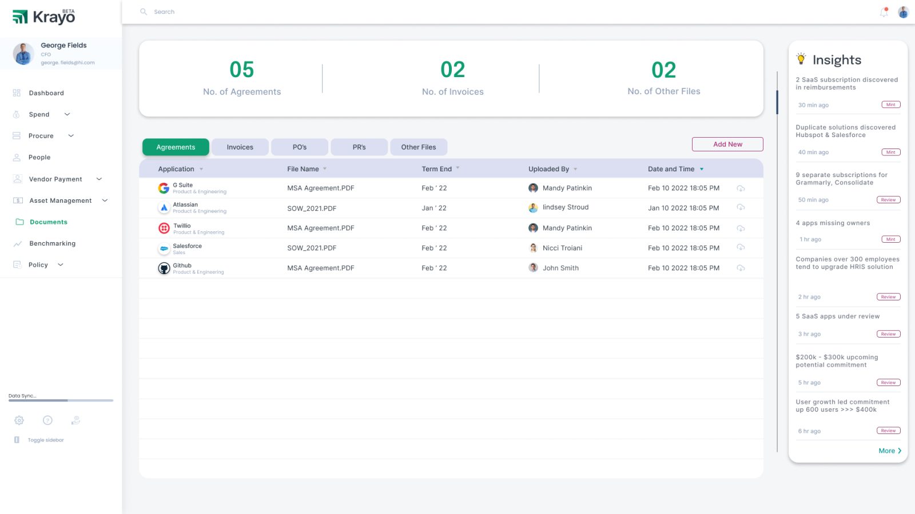Image resolution: width=915 pixels, height=514 pixels.
Task: Switch to the Invoices tab
Action: click(x=240, y=147)
